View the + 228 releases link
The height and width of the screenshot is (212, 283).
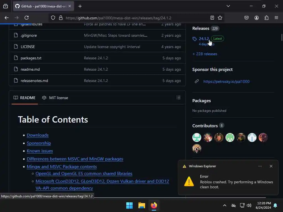pos(205,54)
